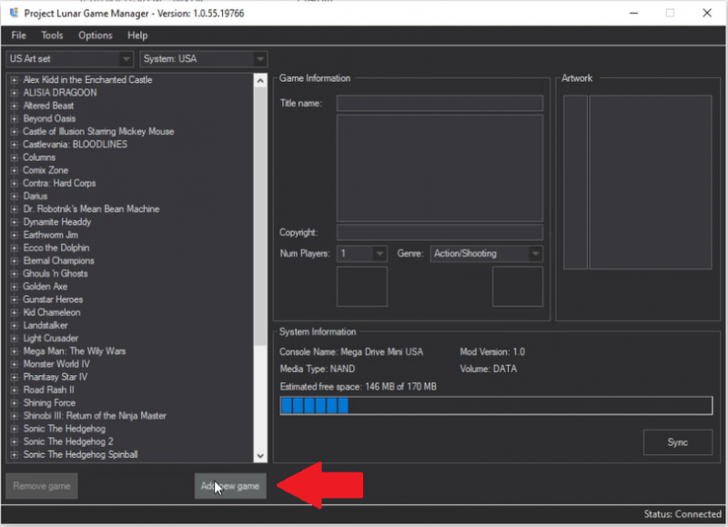Select Sonic The Hedgehog 2 in the list
This screenshot has width=728, height=527.
pos(67,441)
